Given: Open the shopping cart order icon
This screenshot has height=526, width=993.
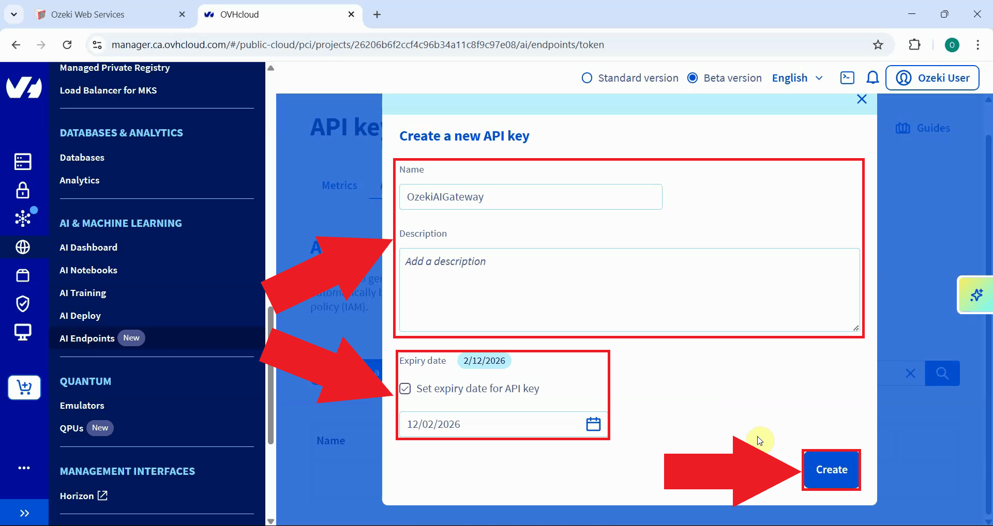Looking at the screenshot, I should click(24, 387).
